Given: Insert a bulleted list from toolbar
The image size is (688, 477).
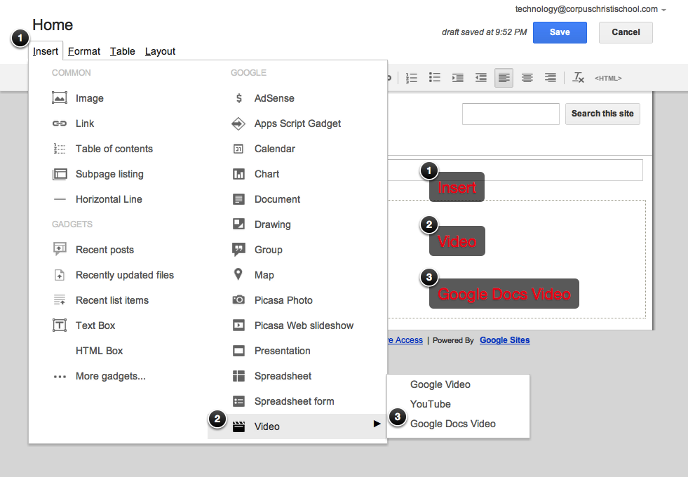Looking at the screenshot, I should pyautogui.click(x=434, y=78).
